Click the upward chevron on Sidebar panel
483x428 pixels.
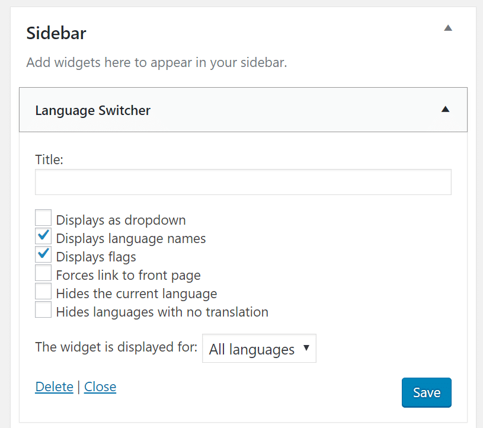[x=448, y=27]
